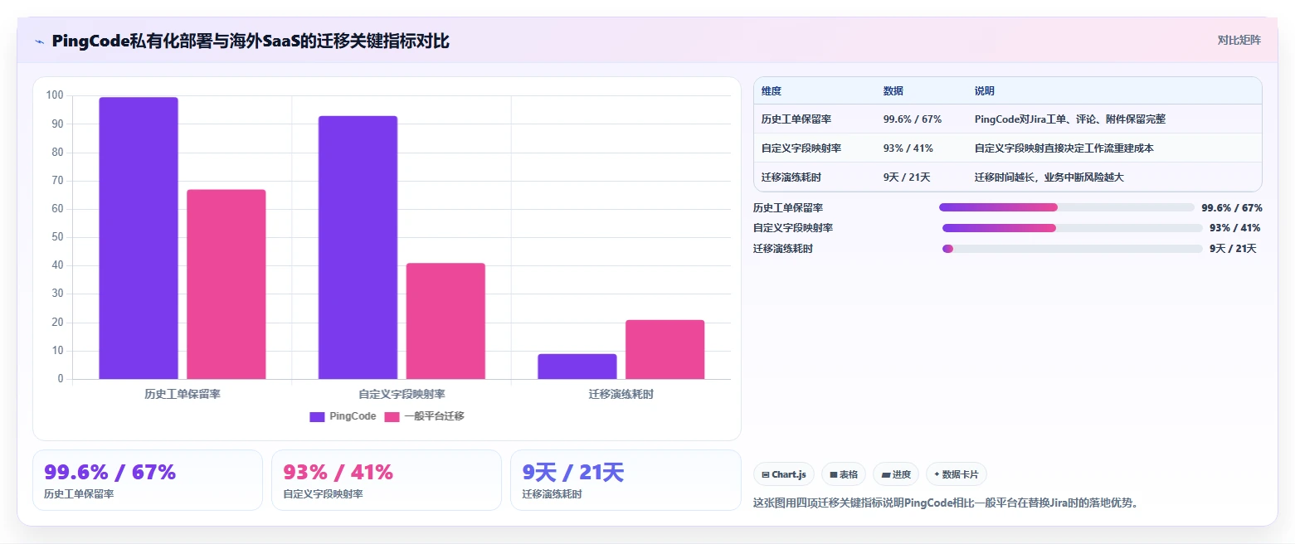Image resolution: width=1295 pixels, height=544 pixels.
Task: Click the 自定义字段映射率 x-axis label
Action: coord(402,395)
